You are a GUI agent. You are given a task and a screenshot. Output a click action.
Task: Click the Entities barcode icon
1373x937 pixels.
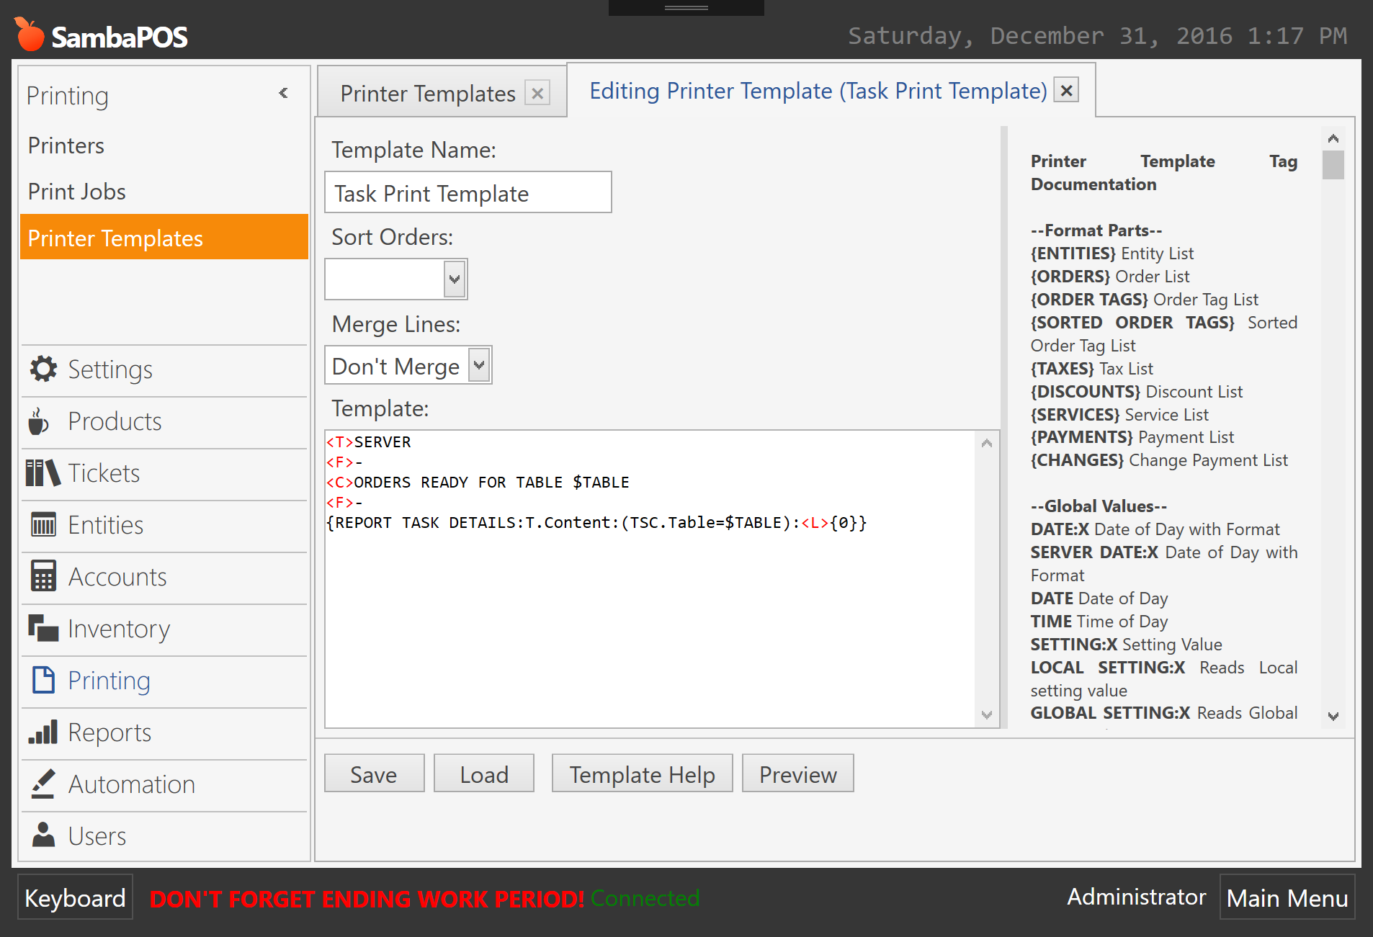[x=43, y=524]
